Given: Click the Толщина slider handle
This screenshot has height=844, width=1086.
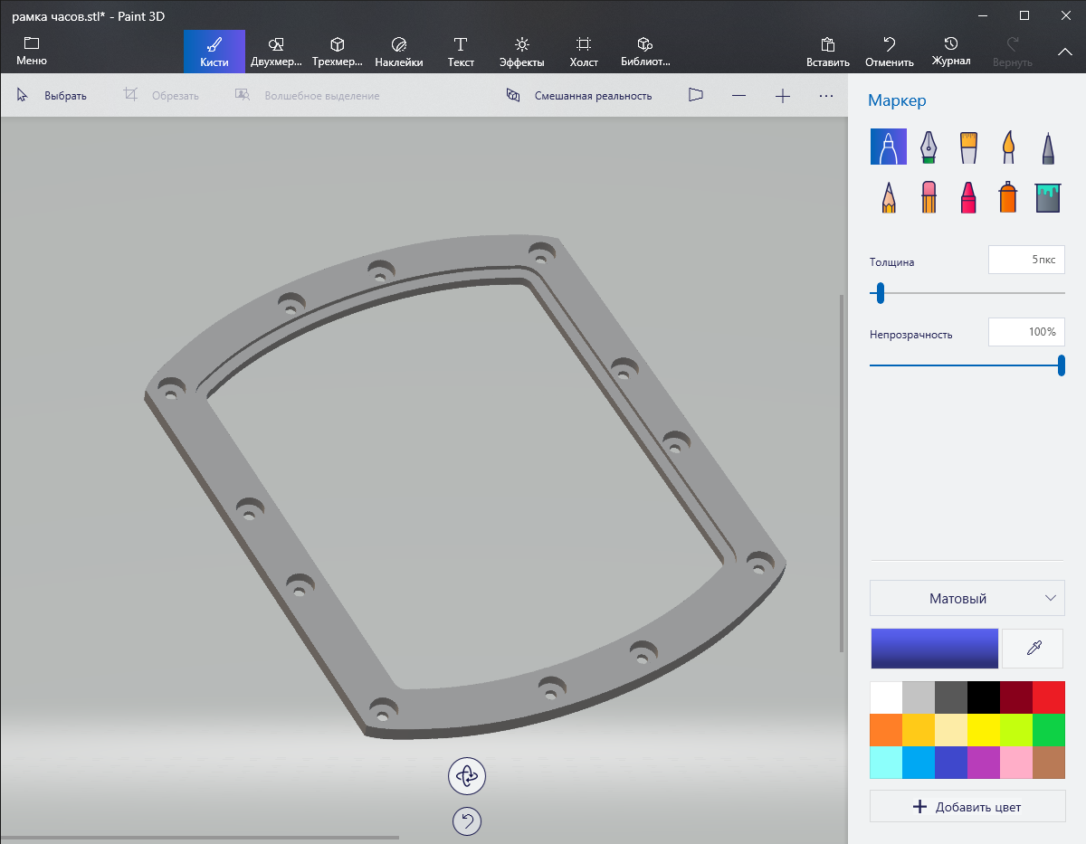Looking at the screenshot, I should (880, 293).
